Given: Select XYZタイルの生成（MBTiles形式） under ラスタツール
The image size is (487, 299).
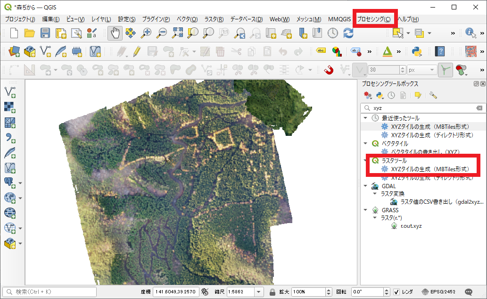Looking at the screenshot, I should coord(429,169).
